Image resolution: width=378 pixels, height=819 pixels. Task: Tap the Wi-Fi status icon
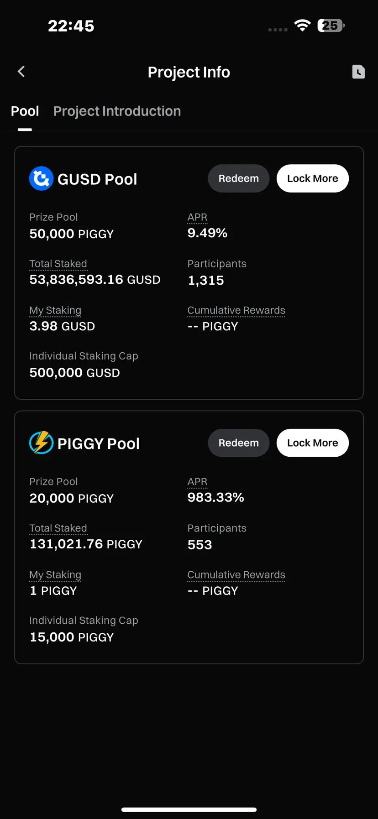302,26
